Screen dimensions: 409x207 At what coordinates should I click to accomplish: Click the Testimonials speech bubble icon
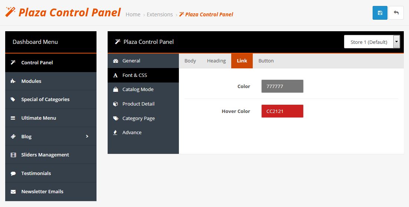tap(13, 173)
